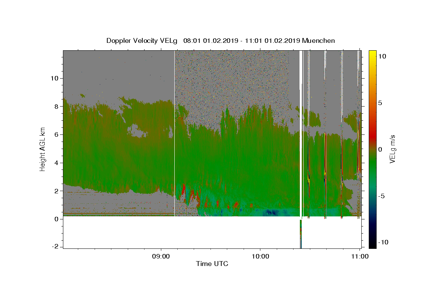Click the 'Time UTC' x-axis label

tap(212, 264)
